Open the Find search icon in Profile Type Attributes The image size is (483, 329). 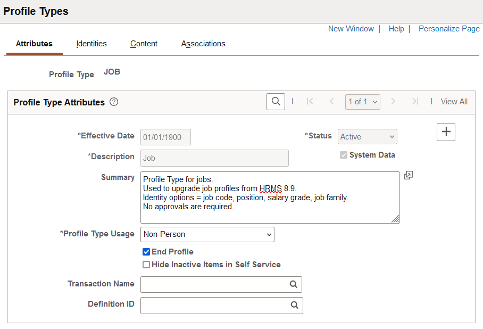tap(276, 101)
